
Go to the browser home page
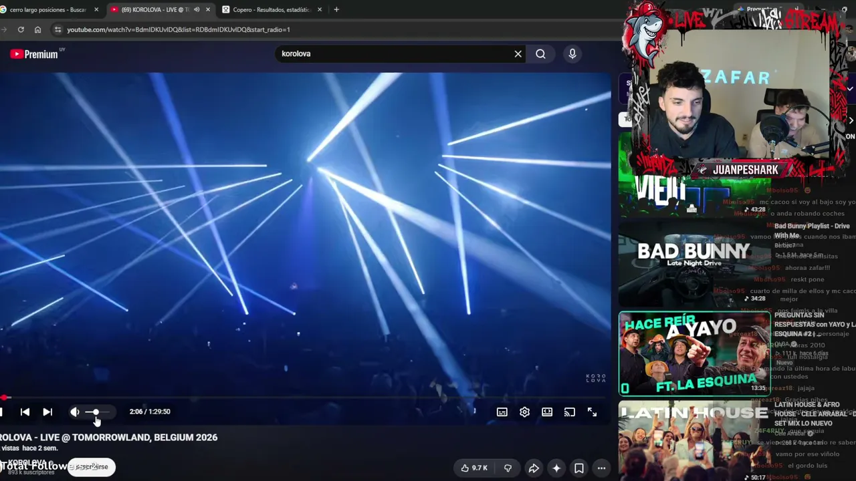coord(37,29)
